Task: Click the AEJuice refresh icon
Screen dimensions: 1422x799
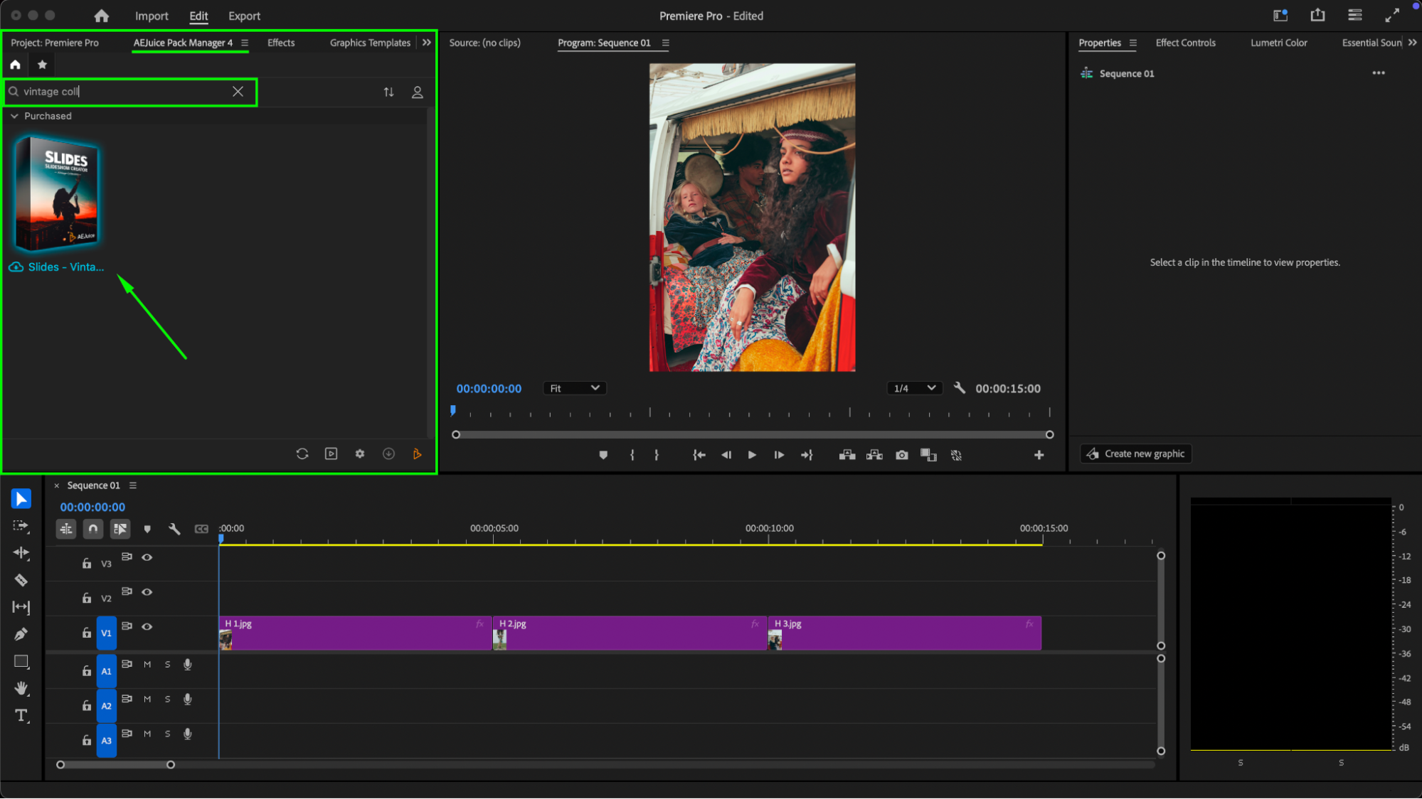Action: pos(302,454)
